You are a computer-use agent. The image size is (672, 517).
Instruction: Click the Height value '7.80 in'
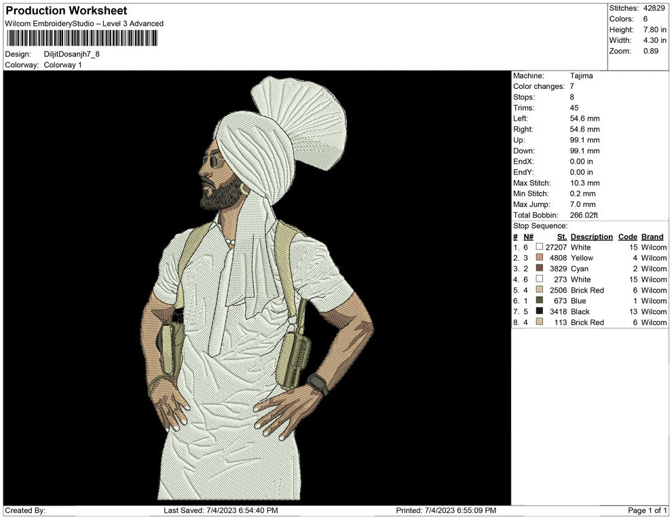(x=654, y=30)
